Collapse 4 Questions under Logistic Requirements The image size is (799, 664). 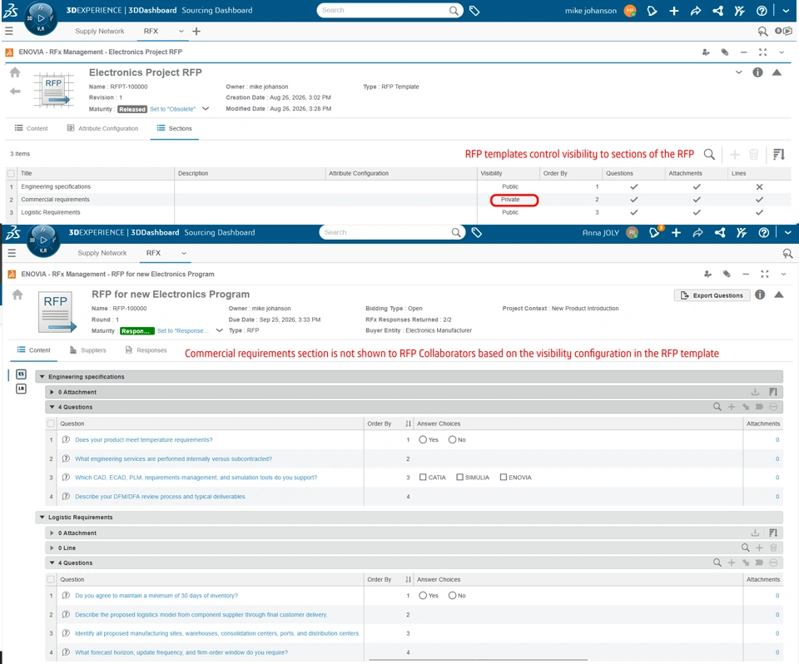[x=52, y=562]
